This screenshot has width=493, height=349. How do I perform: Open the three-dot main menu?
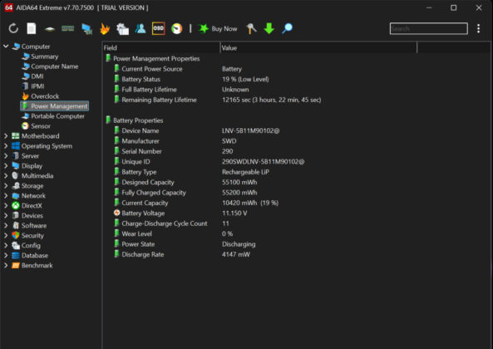click(479, 28)
